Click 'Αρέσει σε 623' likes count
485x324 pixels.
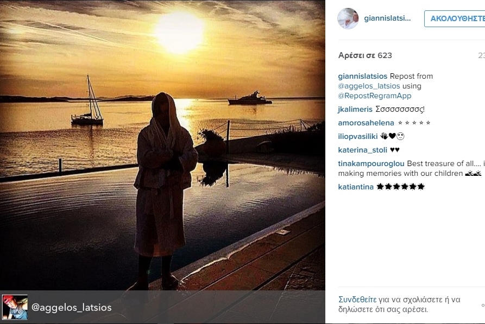pyautogui.click(x=365, y=55)
